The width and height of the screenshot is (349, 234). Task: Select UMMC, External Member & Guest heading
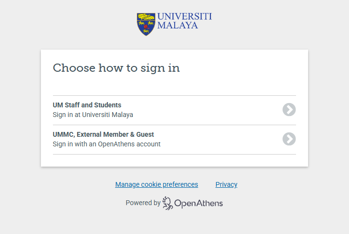point(103,134)
